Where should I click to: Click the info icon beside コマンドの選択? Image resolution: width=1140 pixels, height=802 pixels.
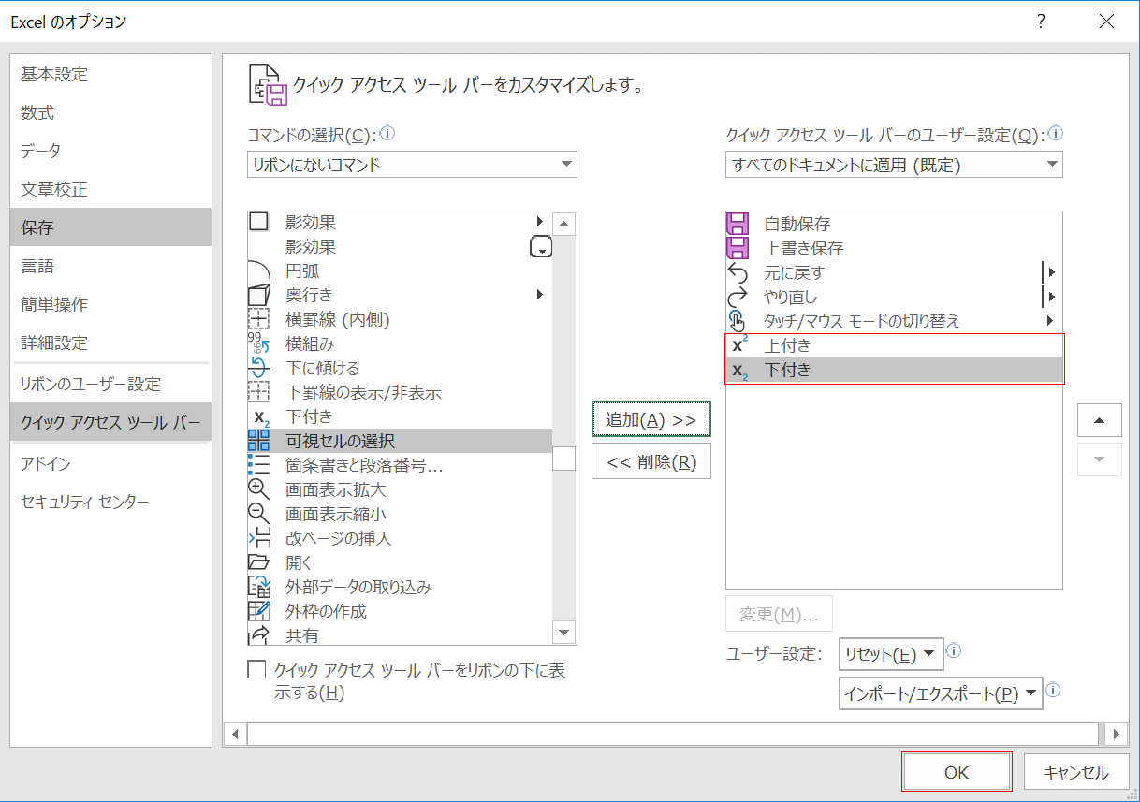[x=387, y=134]
